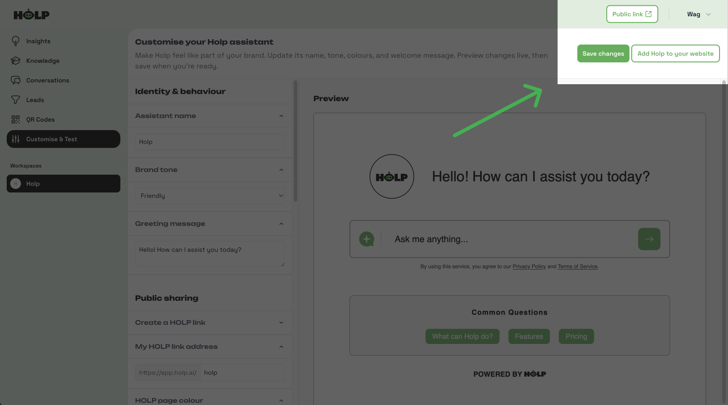
Task: Open the Terms of Service link
Action: (x=578, y=266)
